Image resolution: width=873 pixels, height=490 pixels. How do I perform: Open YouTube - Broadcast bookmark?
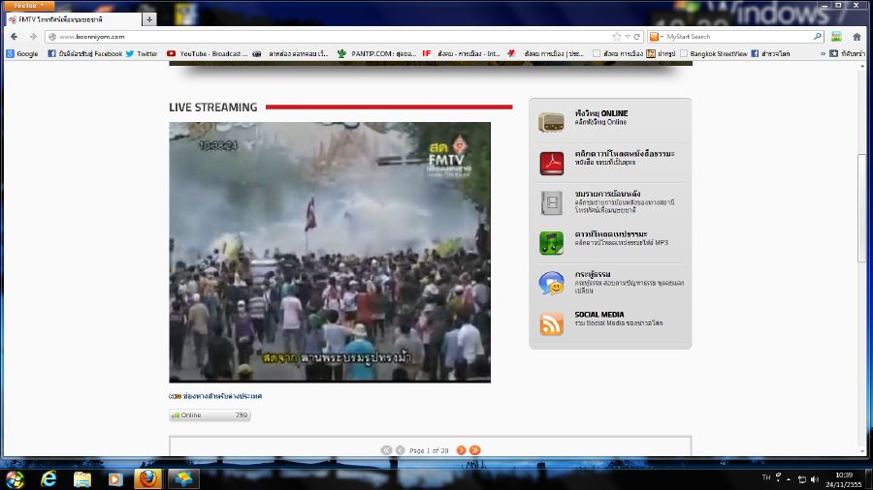208,54
